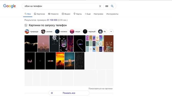Open the Baby Yoda 'Good Side' thumbnail

(109, 44)
